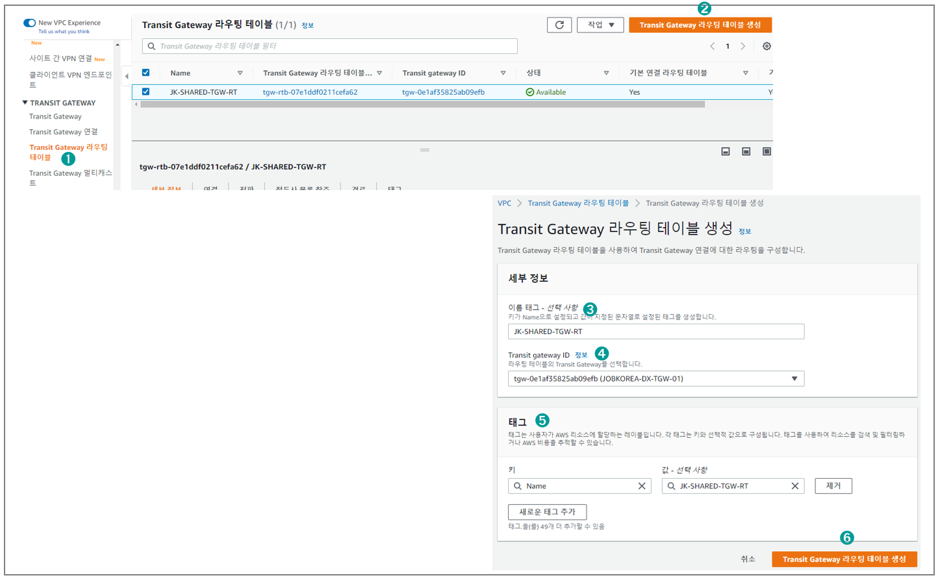Open the Transit gateway ID dropdown
940x580 pixels.
(x=655, y=379)
